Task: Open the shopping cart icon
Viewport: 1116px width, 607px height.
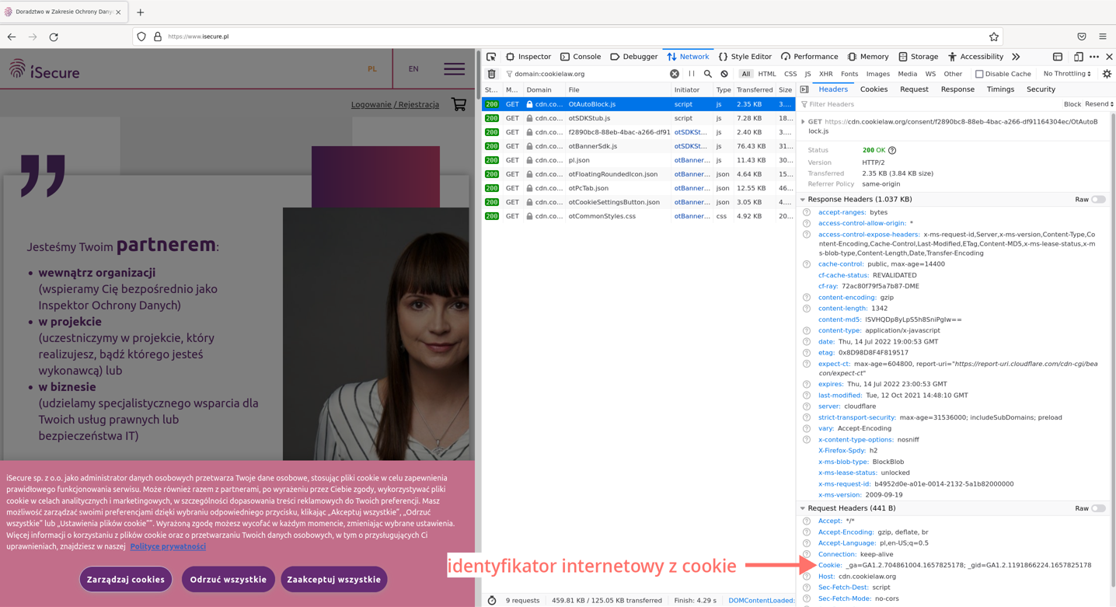Action: click(459, 104)
